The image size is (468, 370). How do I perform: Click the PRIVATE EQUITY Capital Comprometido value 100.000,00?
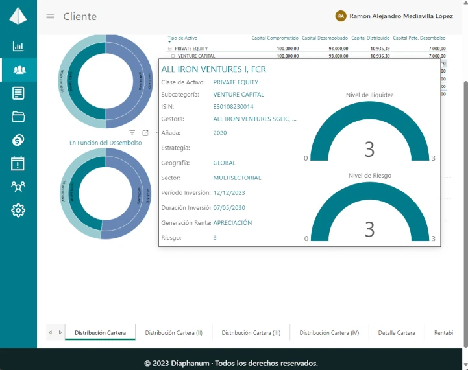(288, 48)
